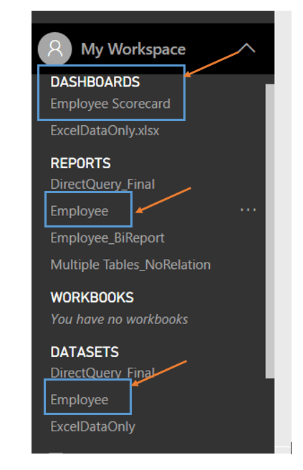Viewport: 303px width, 470px height.
Task: Open the Employee_BiReport report
Action: pyautogui.click(x=107, y=238)
